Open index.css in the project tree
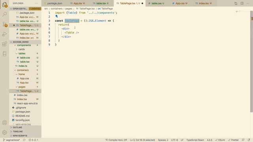 [25, 95]
